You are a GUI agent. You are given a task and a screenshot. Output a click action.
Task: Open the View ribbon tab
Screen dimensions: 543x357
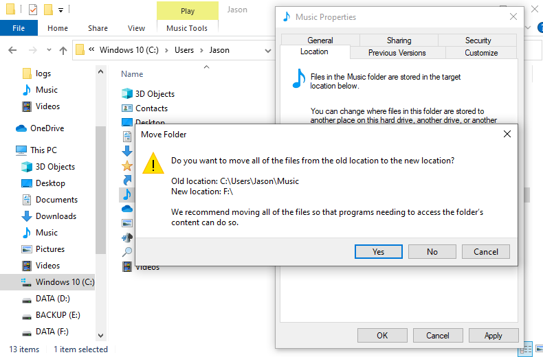(x=136, y=28)
